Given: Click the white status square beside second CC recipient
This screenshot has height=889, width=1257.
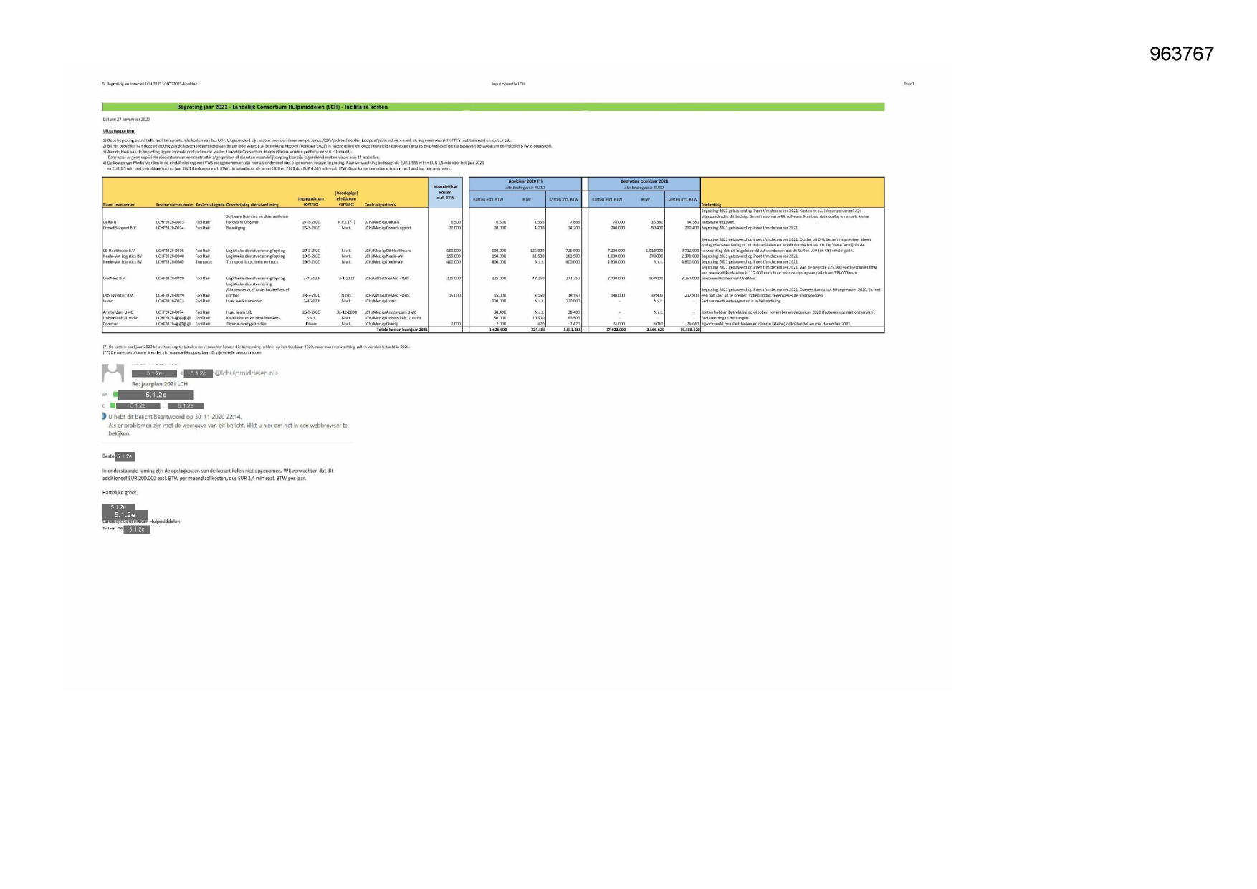Looking at the screenshot, I should pyautogui.click(x=165, y=405).
